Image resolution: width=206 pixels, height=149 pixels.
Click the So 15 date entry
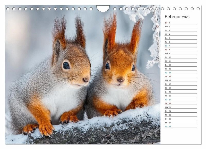[181, 76]
